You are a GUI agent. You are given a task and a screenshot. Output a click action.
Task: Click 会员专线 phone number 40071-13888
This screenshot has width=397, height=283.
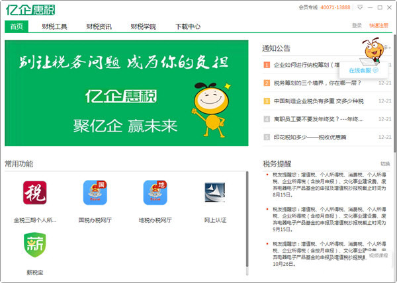335,7
